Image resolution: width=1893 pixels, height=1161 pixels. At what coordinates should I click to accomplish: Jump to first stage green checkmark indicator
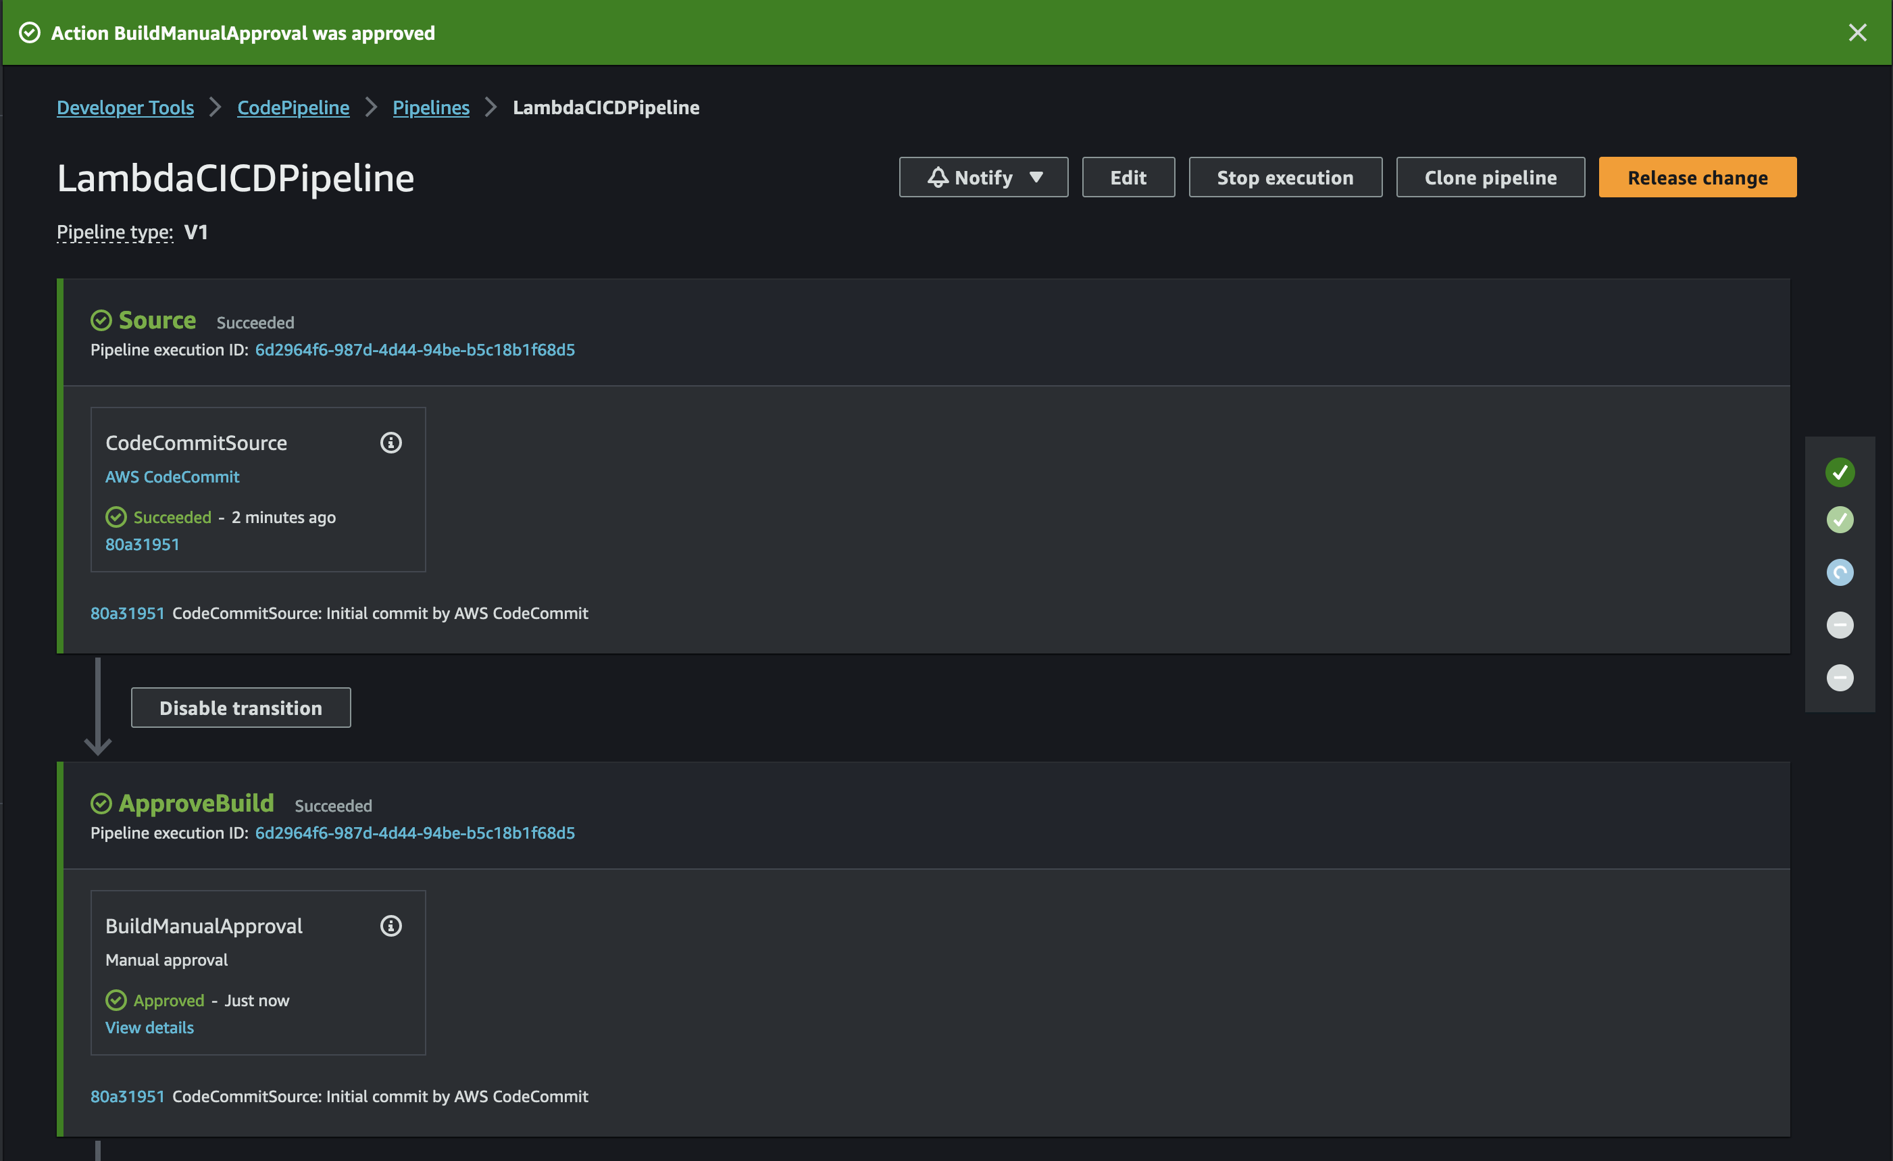[x=1840, y=472]
